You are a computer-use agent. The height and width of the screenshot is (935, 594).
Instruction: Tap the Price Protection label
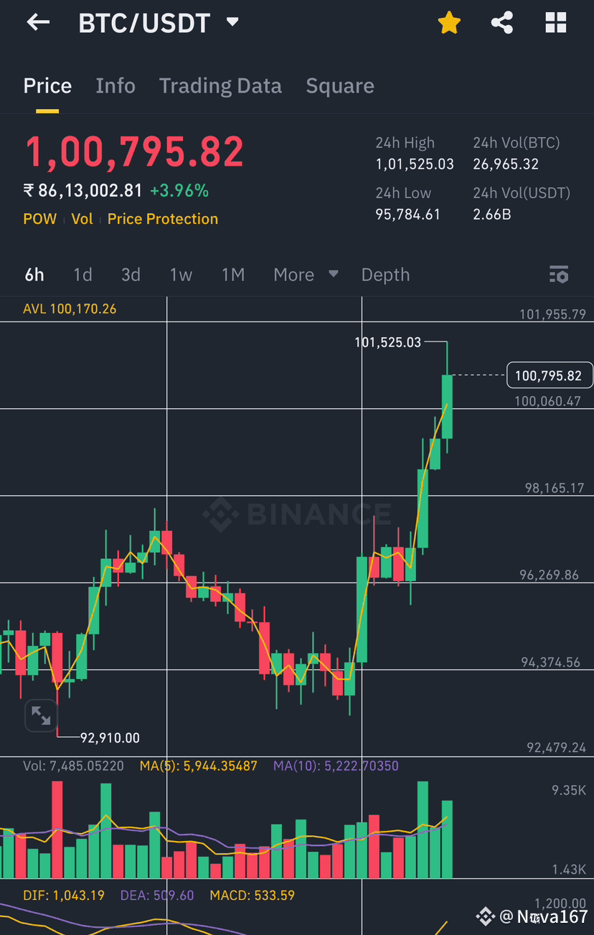tap(163, 219)
